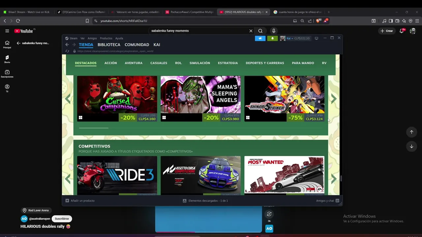Select the DESTACADOS category tab

pos(86,63)
